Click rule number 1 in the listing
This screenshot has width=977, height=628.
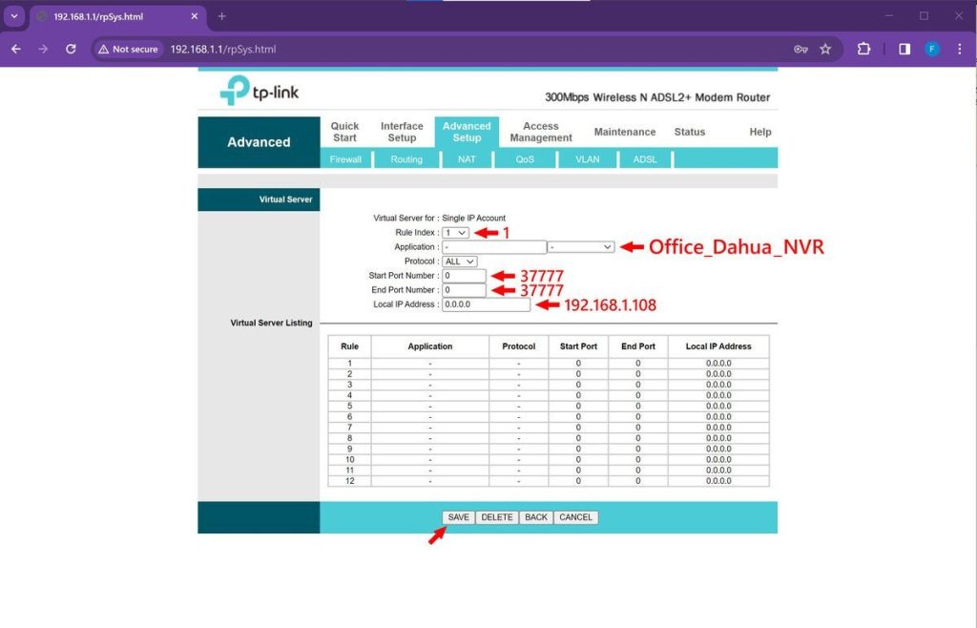[349, 364]
